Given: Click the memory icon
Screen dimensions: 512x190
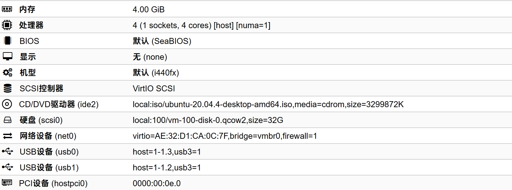Looking at the screenshot, I should 7,9.
